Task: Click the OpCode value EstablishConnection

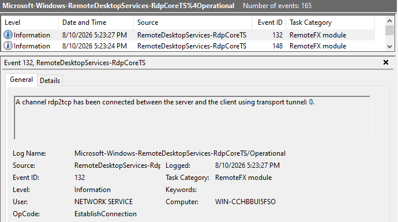Action: (x=106, y=214)
